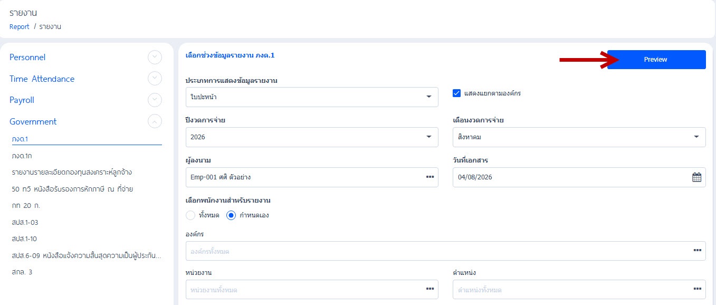Open the Report breadcrumb link
Viewport: 716px width, 305px height.
pyautogui.click(x=20, y=26)
